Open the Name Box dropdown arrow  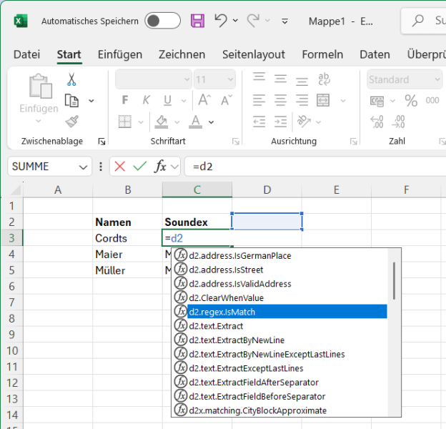click(x=84, y=167)
